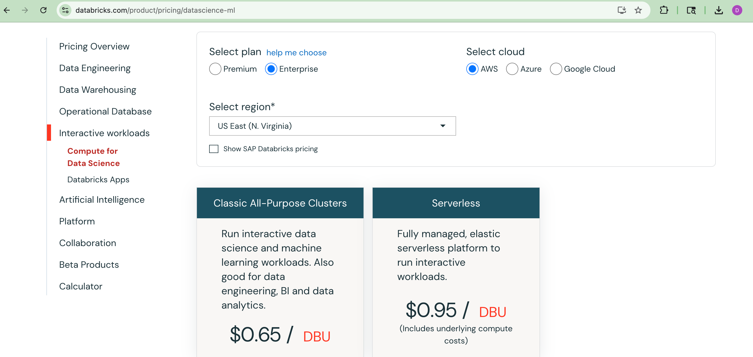Screen dimensions: 753x357
Task: Click the help me choose link
Action: pyautogui.click(x=296, y=53)
